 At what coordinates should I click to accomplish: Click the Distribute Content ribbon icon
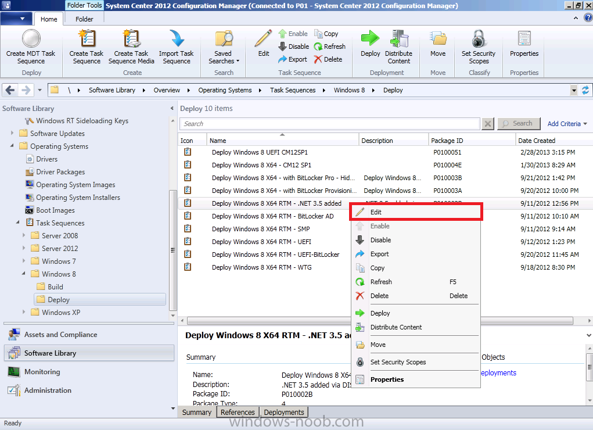[399, 38]
